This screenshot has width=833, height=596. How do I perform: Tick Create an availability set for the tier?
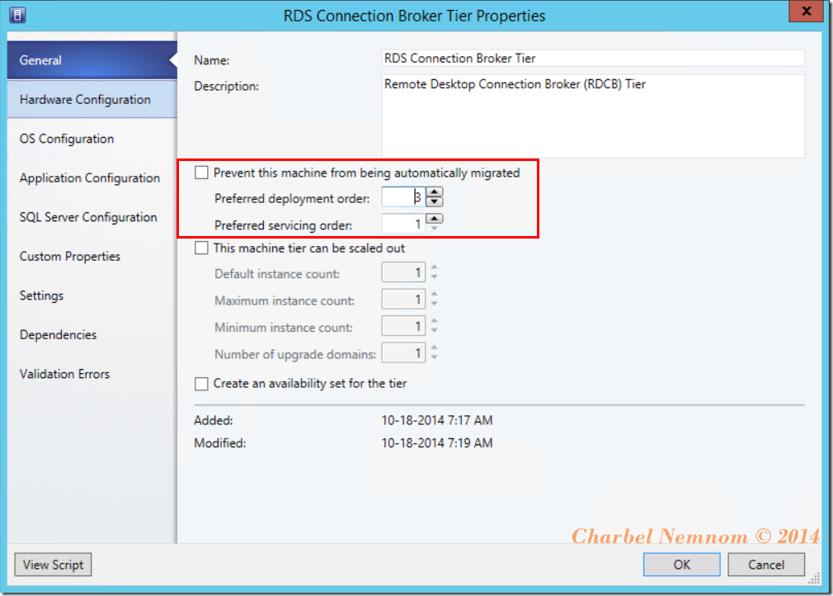[x=201, y=383]
